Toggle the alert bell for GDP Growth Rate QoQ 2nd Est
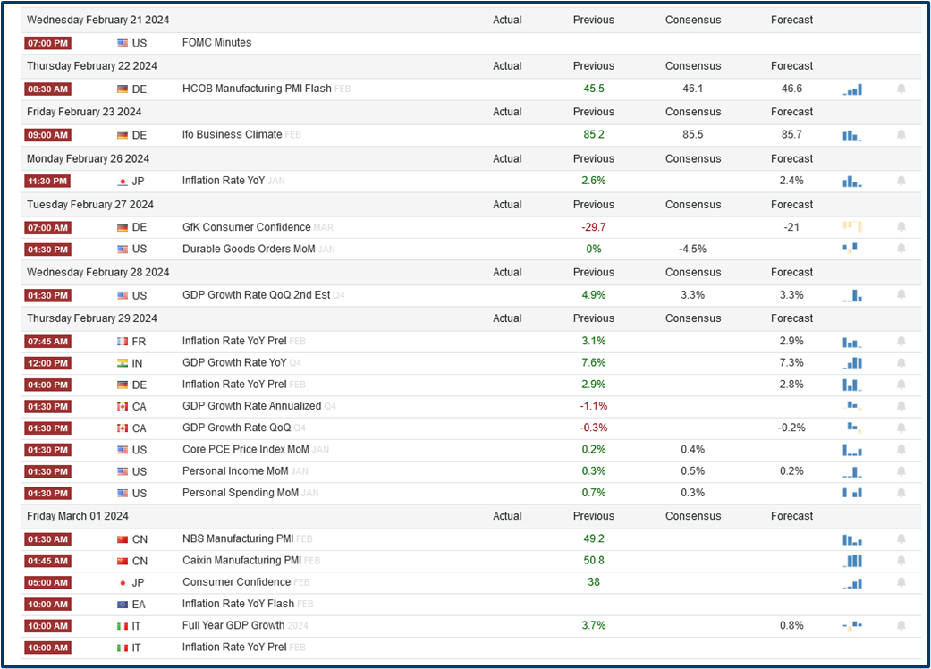Screen dimensions: 931x669 point(901,295)
